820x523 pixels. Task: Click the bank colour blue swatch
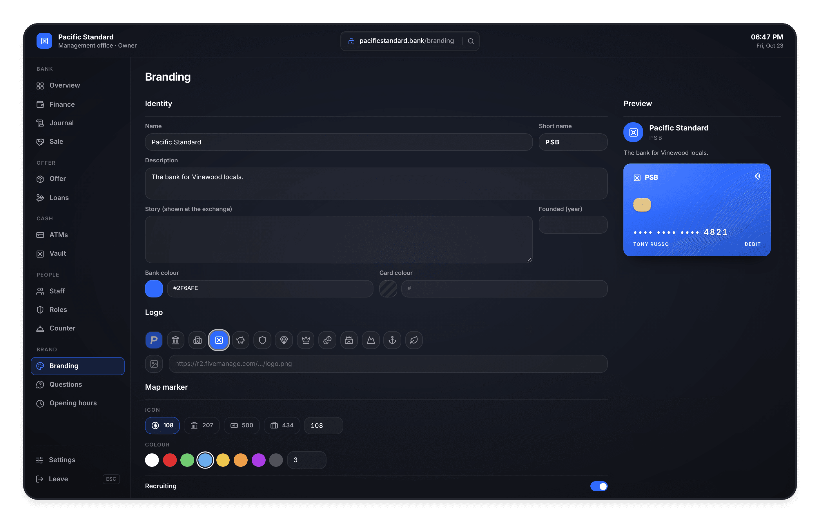tap(154, 289)
